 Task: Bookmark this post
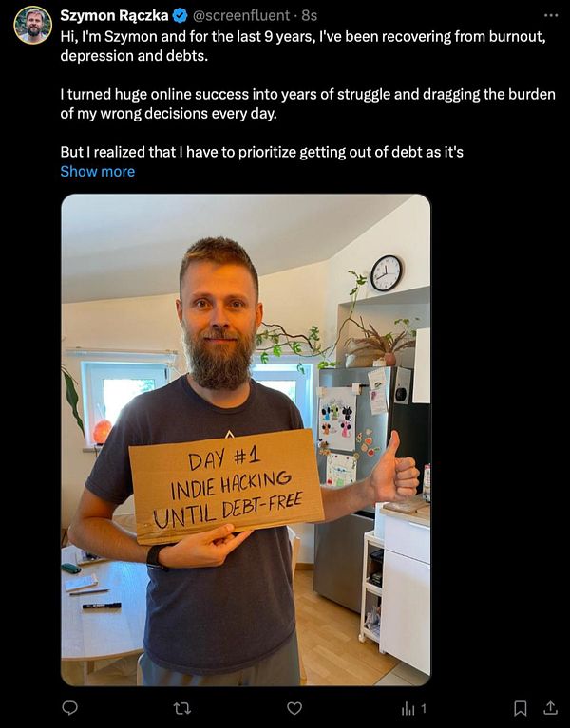click(521, 708)
